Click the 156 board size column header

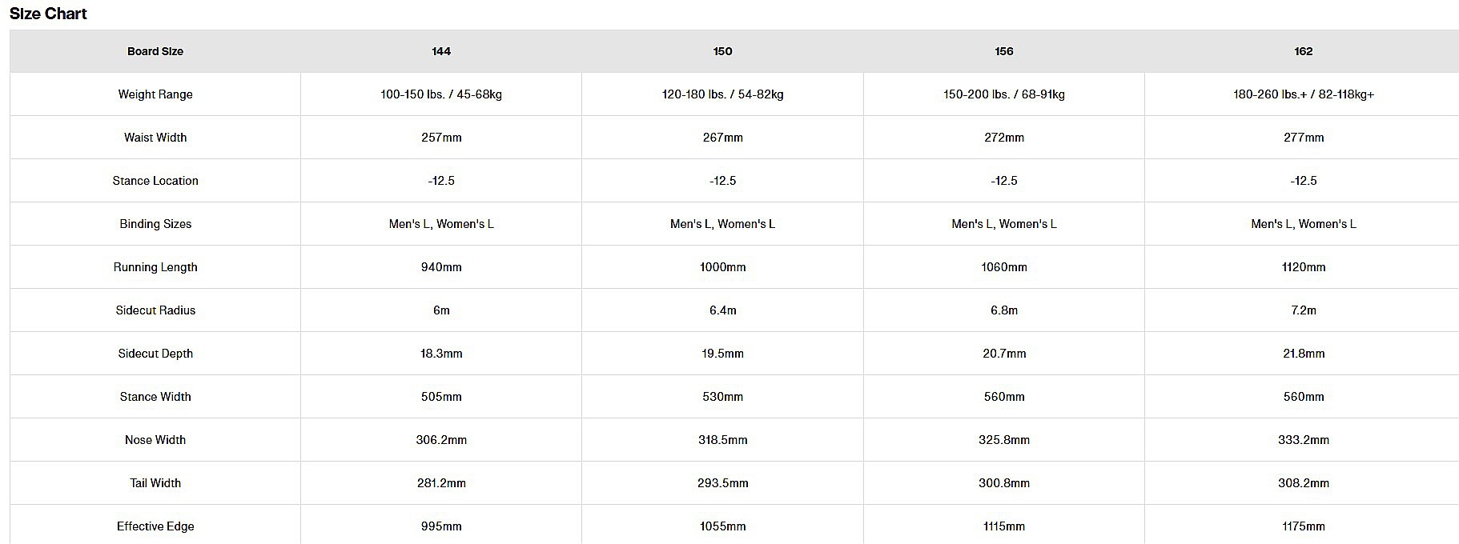[x=1003, y=51]
